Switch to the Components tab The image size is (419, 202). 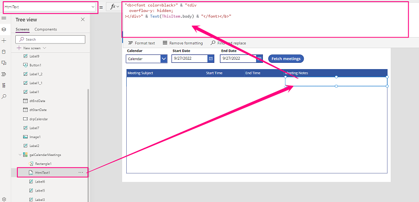[46, 29]
